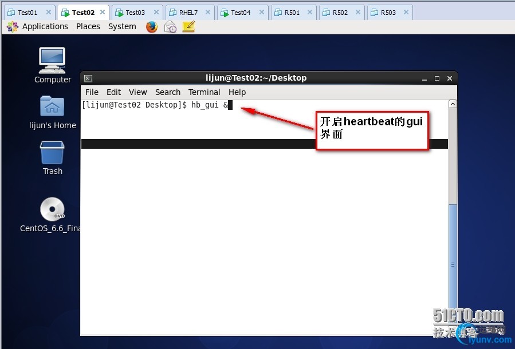
Task: Close the Test01 tab
Action: [x=49, y=12]
